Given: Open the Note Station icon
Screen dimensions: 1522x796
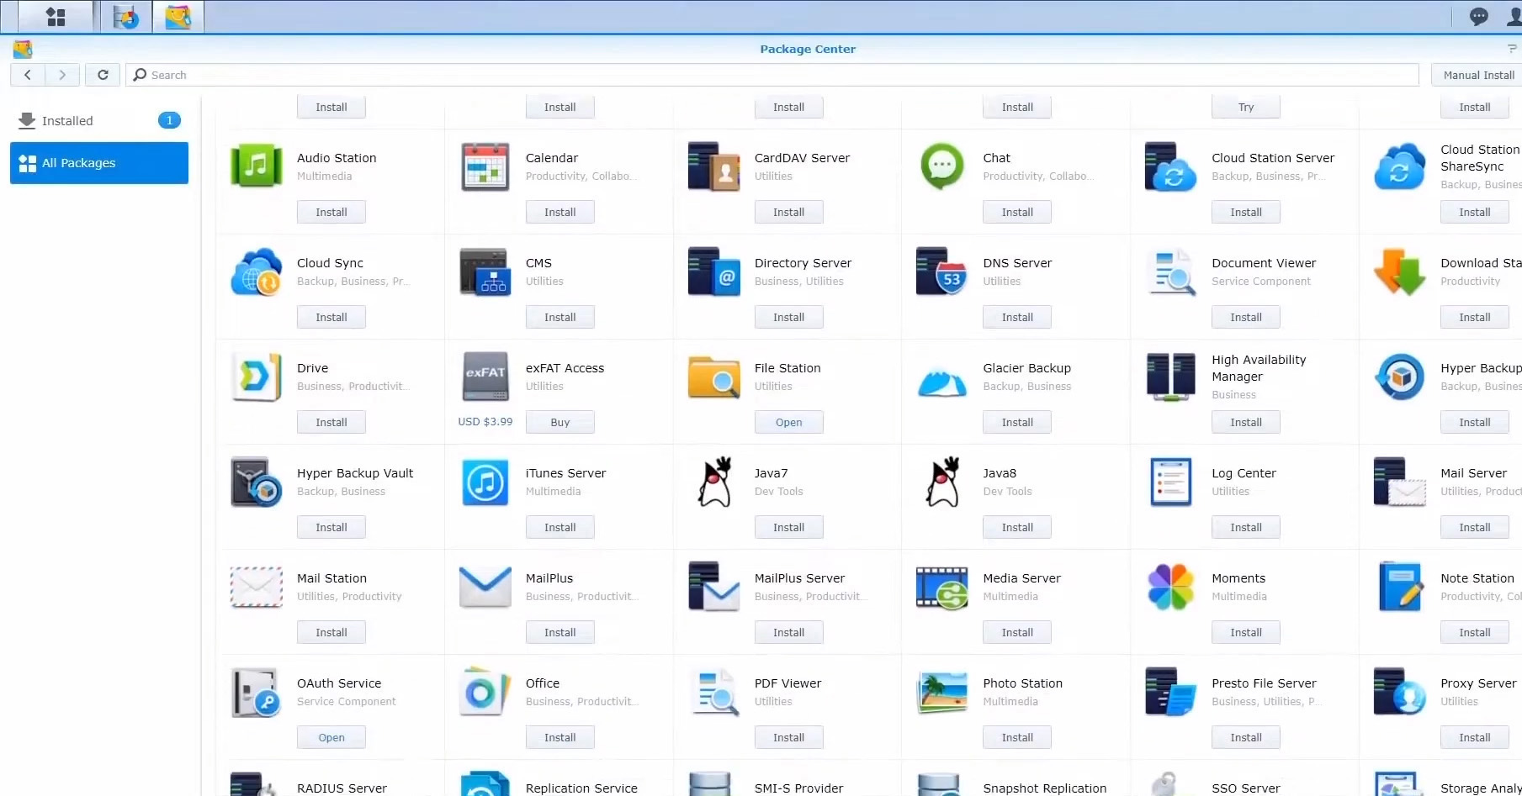Looking at the screenshot, I should (x=1399, y=586).
